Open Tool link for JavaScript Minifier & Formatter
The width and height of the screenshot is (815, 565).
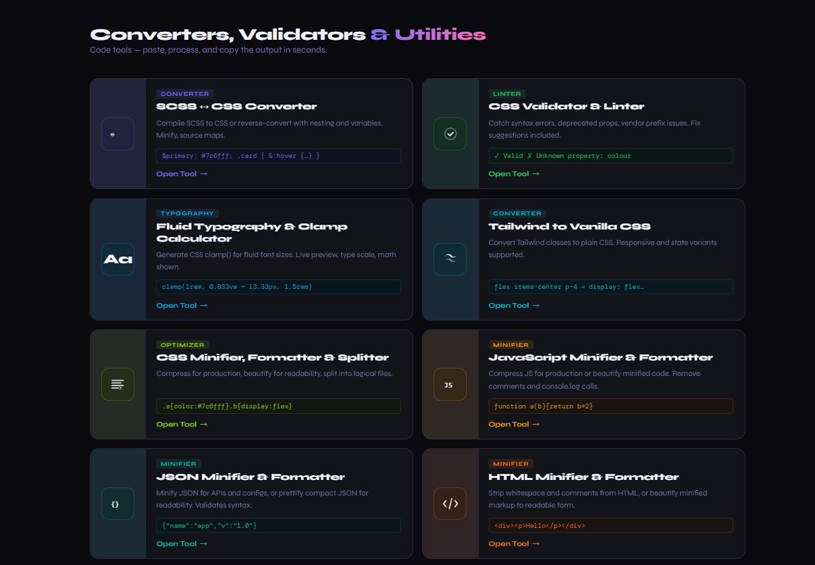(x=514, y=424)
